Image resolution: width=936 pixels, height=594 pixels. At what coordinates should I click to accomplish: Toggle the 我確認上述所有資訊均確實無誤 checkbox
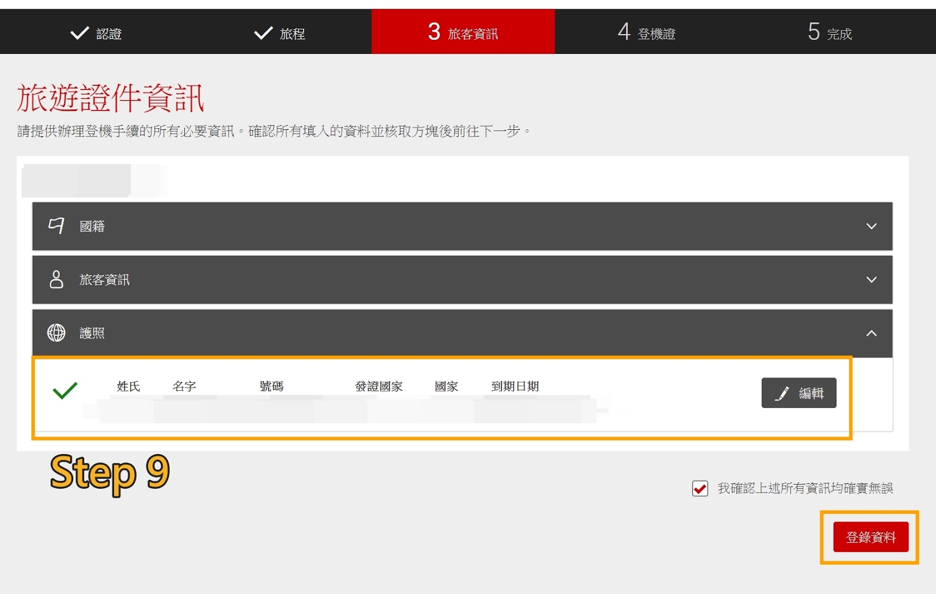coord(700,488)
